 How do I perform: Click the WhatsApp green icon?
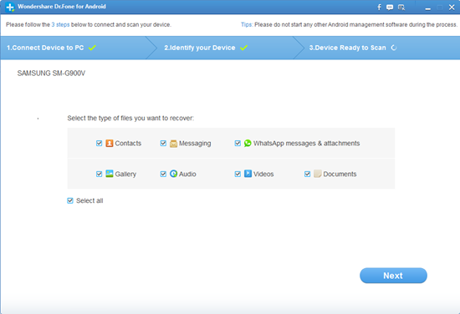click(248, 143)
